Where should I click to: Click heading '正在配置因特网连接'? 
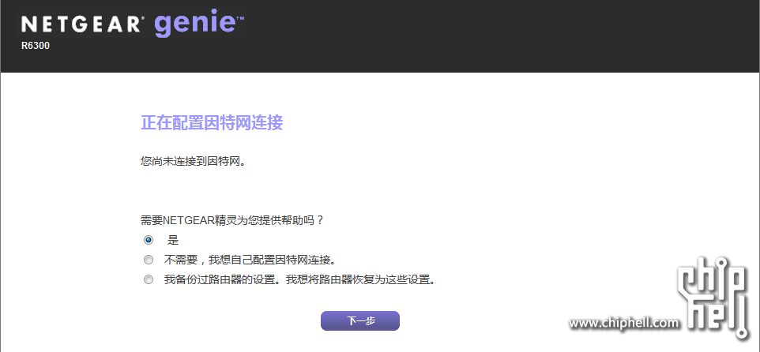tap(212, 123)
